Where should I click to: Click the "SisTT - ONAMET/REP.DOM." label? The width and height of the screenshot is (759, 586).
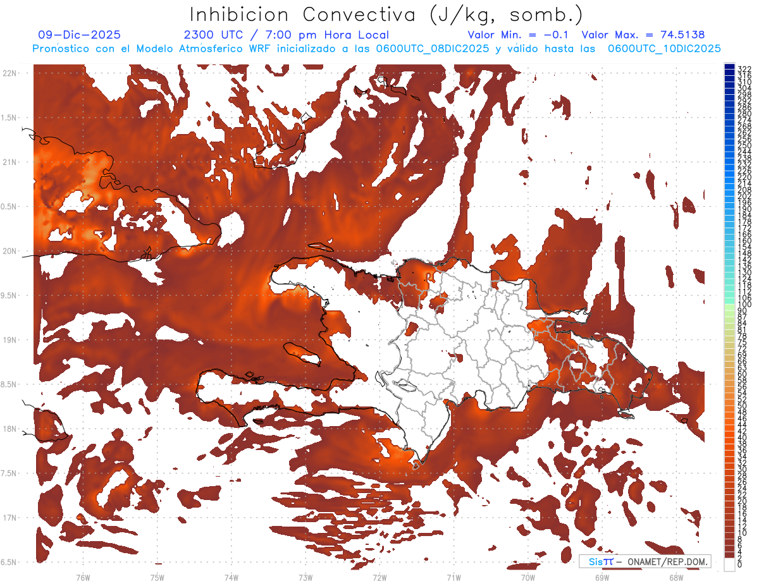pyautogui.click(x=645, y=561)
